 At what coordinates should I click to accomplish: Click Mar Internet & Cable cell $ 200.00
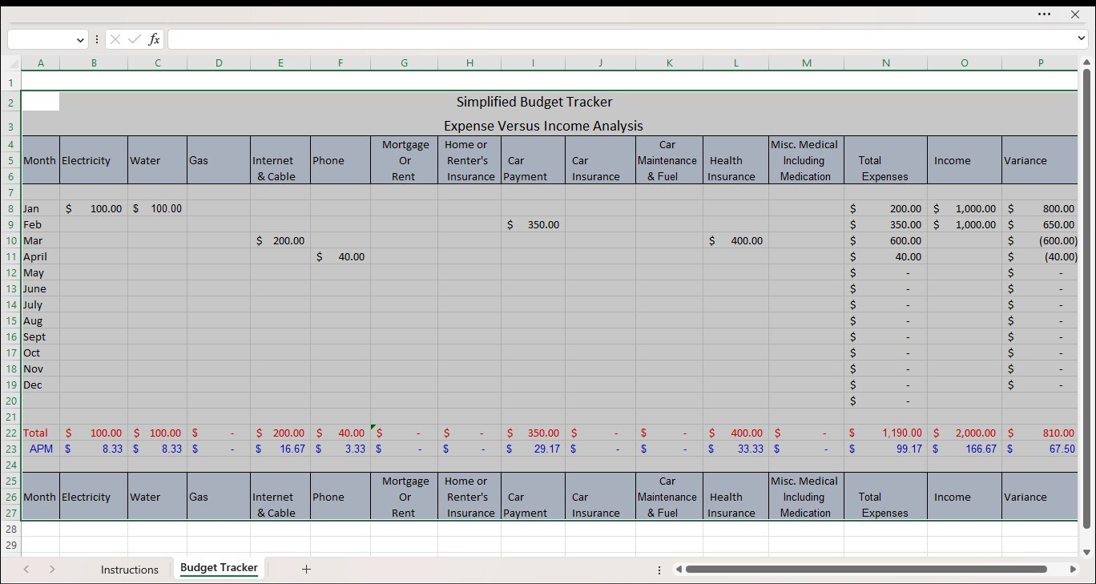pos(280,240)
